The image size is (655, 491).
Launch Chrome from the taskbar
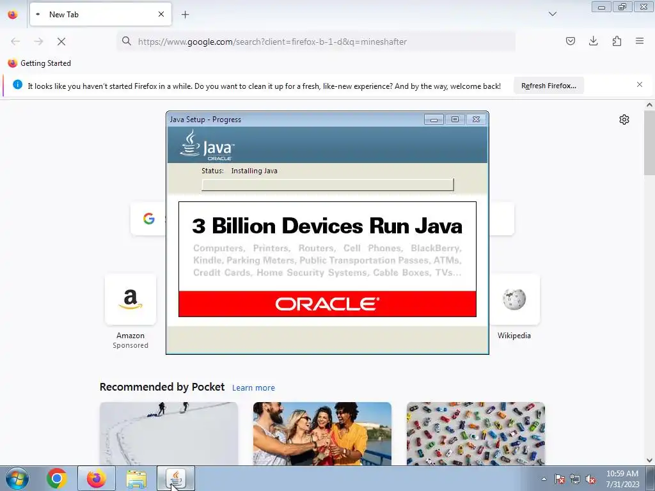[56, 478]
